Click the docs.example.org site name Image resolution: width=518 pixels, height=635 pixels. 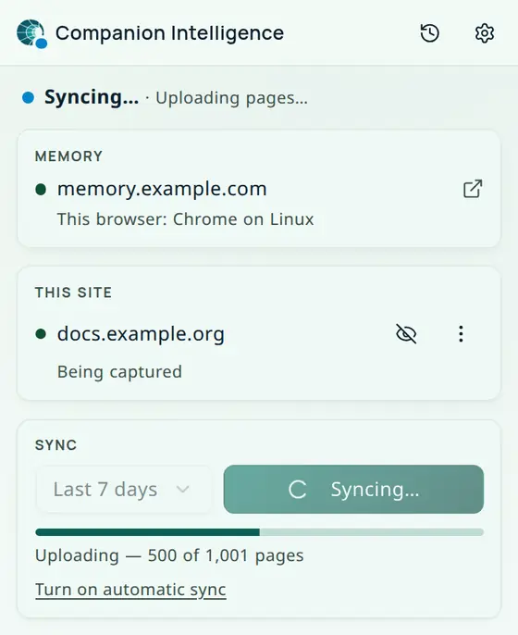[141, 333]
